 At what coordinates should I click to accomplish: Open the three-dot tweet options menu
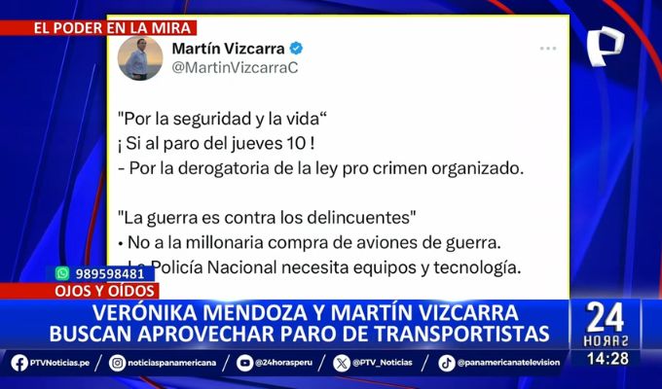pos(547,49)
